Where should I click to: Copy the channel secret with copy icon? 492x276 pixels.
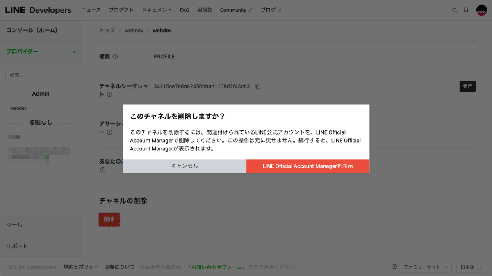point(258,86)
